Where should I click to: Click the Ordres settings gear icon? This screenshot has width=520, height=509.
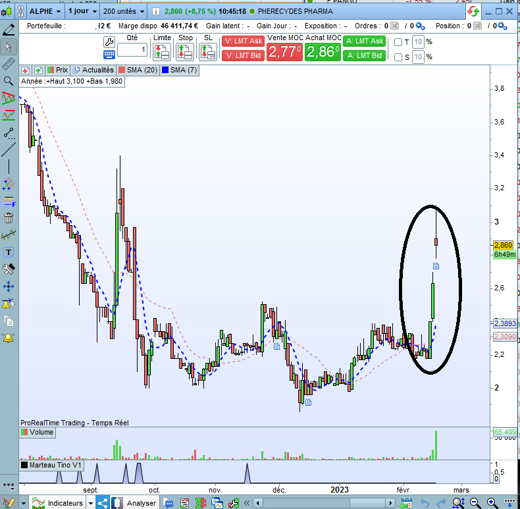(420, 26)
